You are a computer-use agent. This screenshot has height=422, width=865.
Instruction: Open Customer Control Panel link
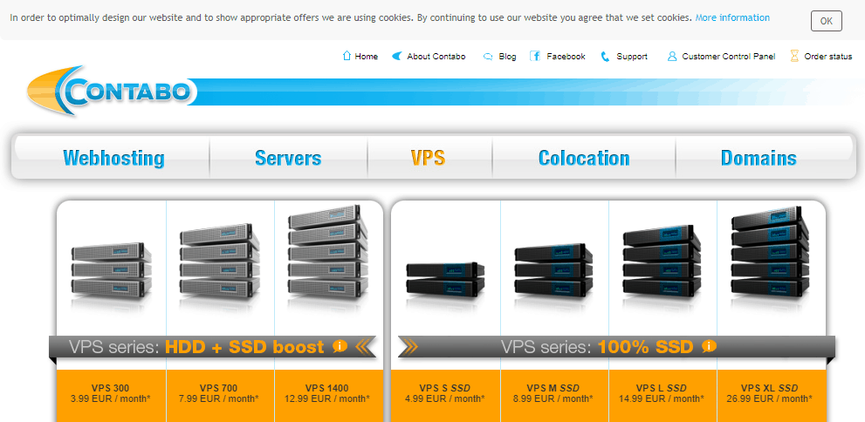tap(729, 56)
